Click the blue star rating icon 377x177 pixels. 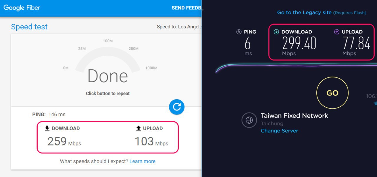376,103
